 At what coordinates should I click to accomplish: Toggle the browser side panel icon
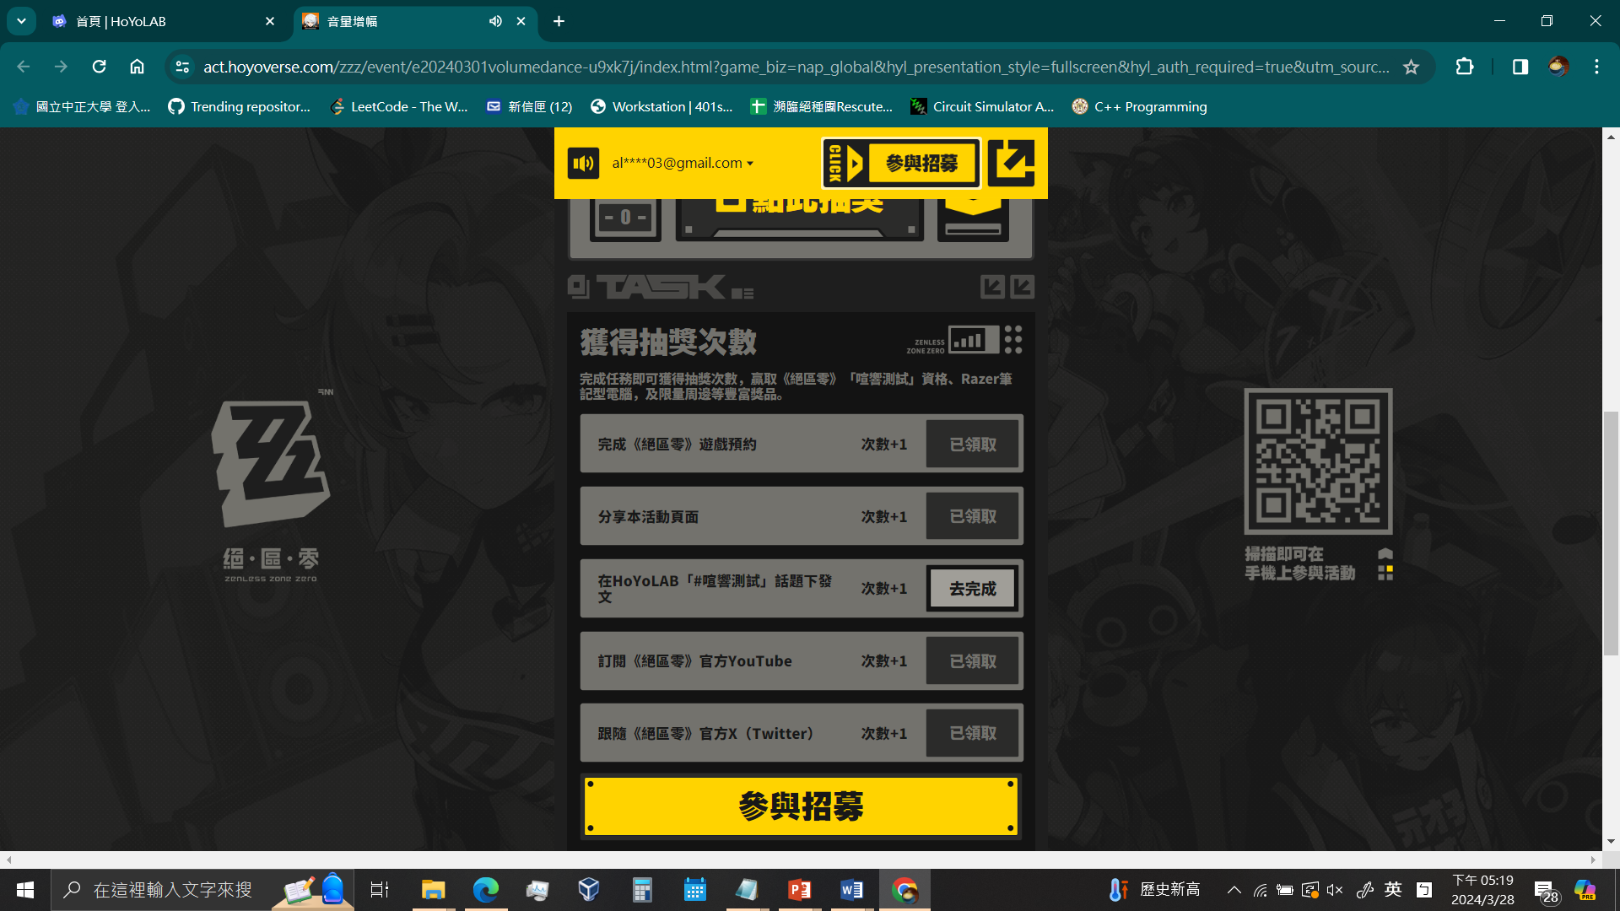coord(1520,67)
